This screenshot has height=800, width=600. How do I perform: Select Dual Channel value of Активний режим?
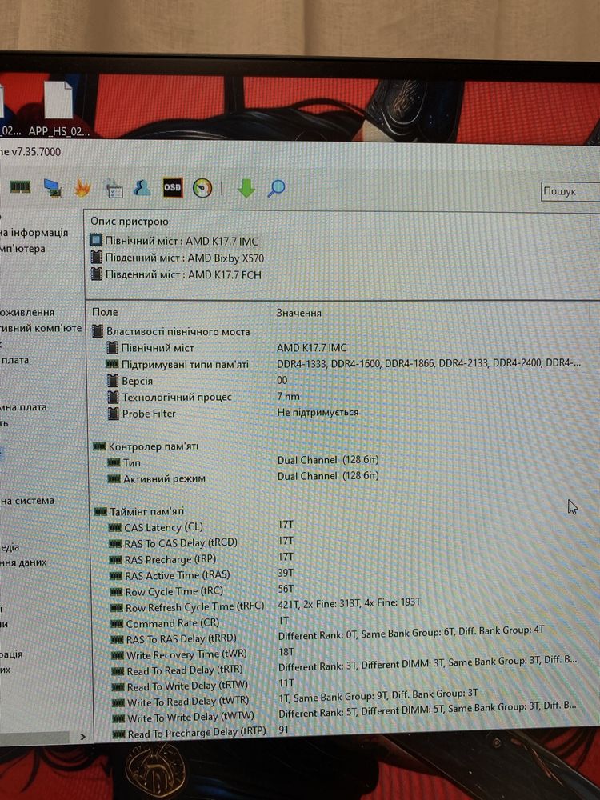[x=328, y=475]
